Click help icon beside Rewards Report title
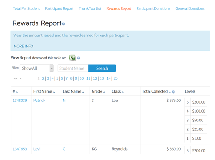This screenshot has height=160, width=215. coord(63,24)
